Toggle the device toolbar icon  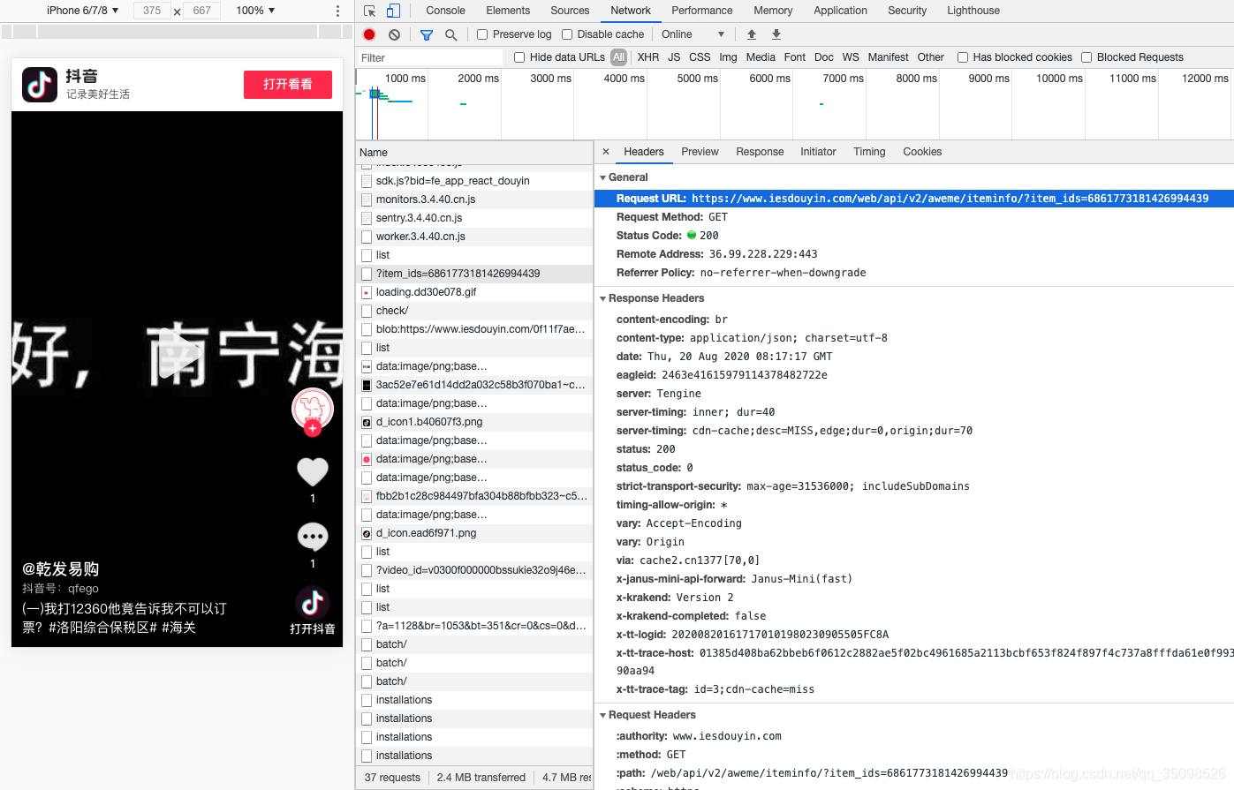pyautogui.click(x=393, y=11)
